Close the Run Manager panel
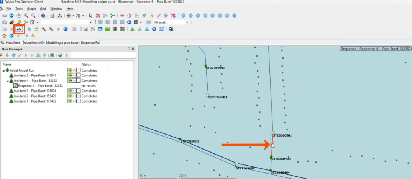Image resolution: width=412 pixels, height=179 pixels. click(133, 49)
